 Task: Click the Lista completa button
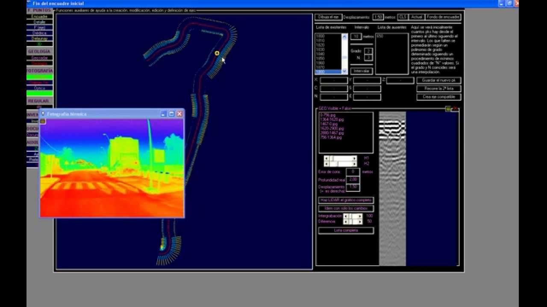[x=346, y=230]
